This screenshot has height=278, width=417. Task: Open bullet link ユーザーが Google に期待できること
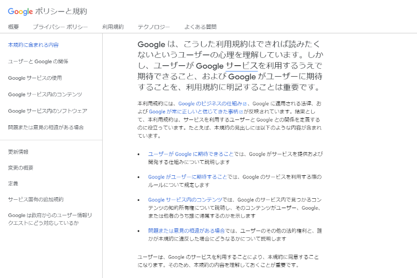click(x=191, y=154)
